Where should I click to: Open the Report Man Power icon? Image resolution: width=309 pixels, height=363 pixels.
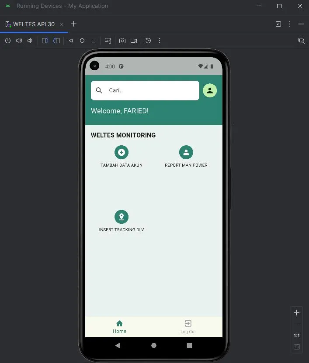[x=186, y=152]
